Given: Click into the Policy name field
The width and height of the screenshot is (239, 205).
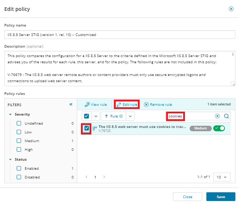Looking at the screenshot, I should 119,35.
